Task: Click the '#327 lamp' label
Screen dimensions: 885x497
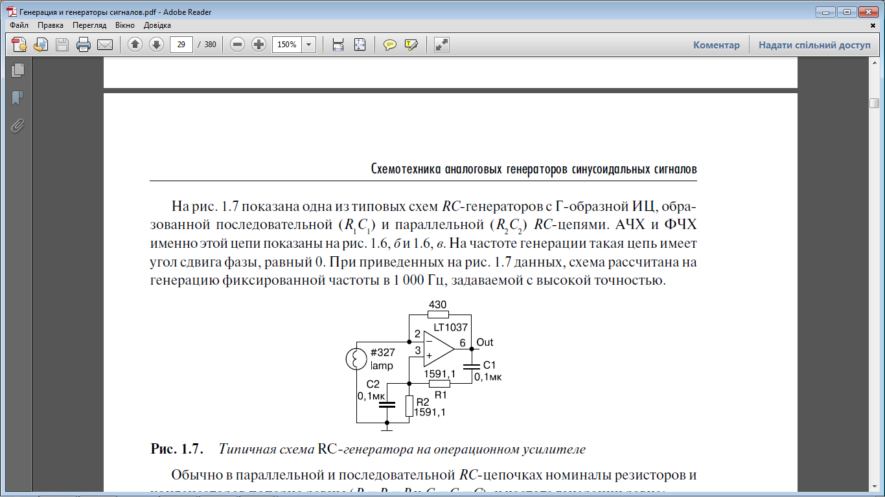Action: coord(382,359)
